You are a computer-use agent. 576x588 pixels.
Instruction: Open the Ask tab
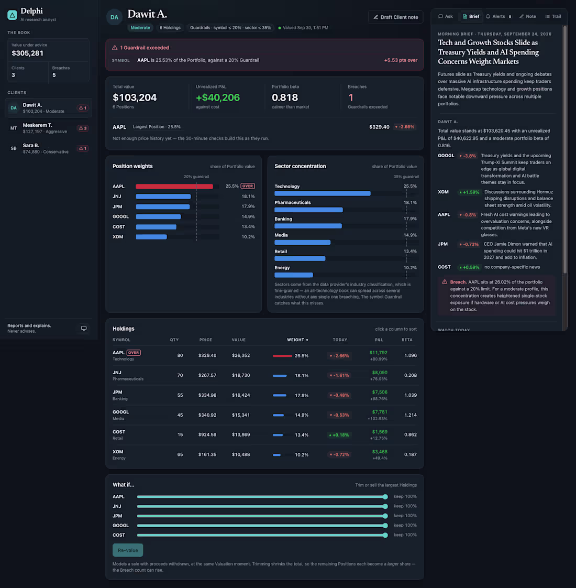[x=446, y=16]
